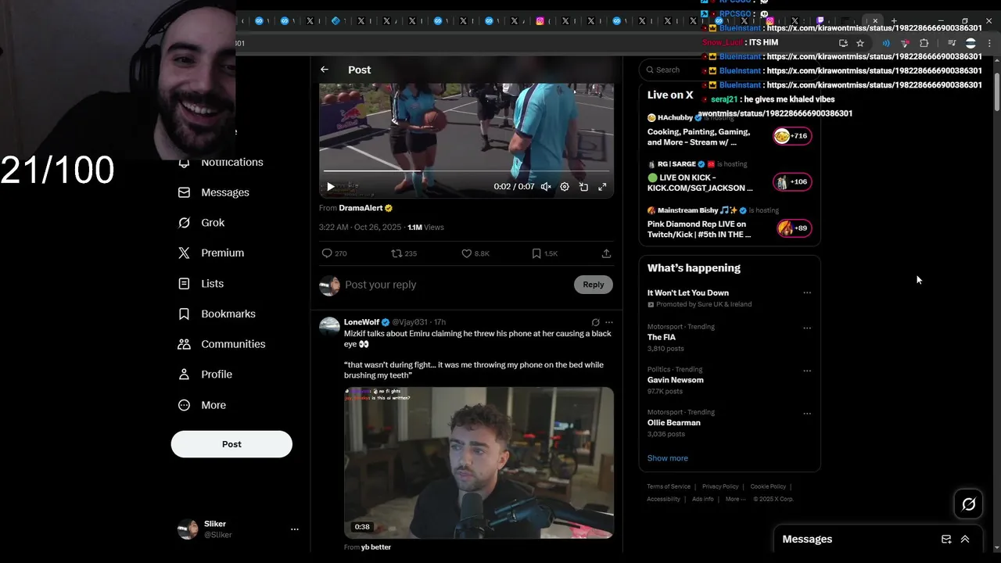
Task: Open Grok in the sidebar
Action: click(x=202, y=223)
